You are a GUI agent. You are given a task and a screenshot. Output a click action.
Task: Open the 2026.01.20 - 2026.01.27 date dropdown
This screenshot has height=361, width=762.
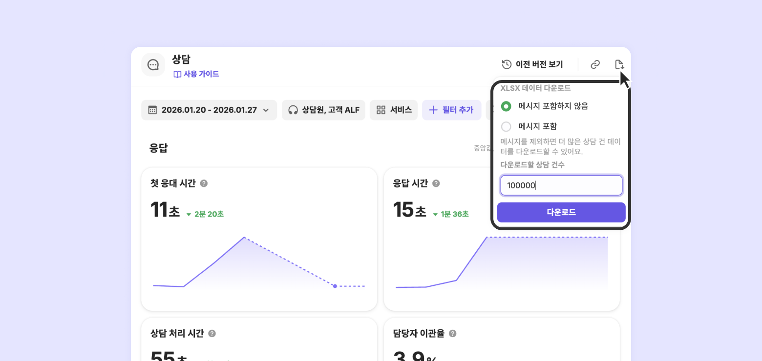tap(209, 110)
